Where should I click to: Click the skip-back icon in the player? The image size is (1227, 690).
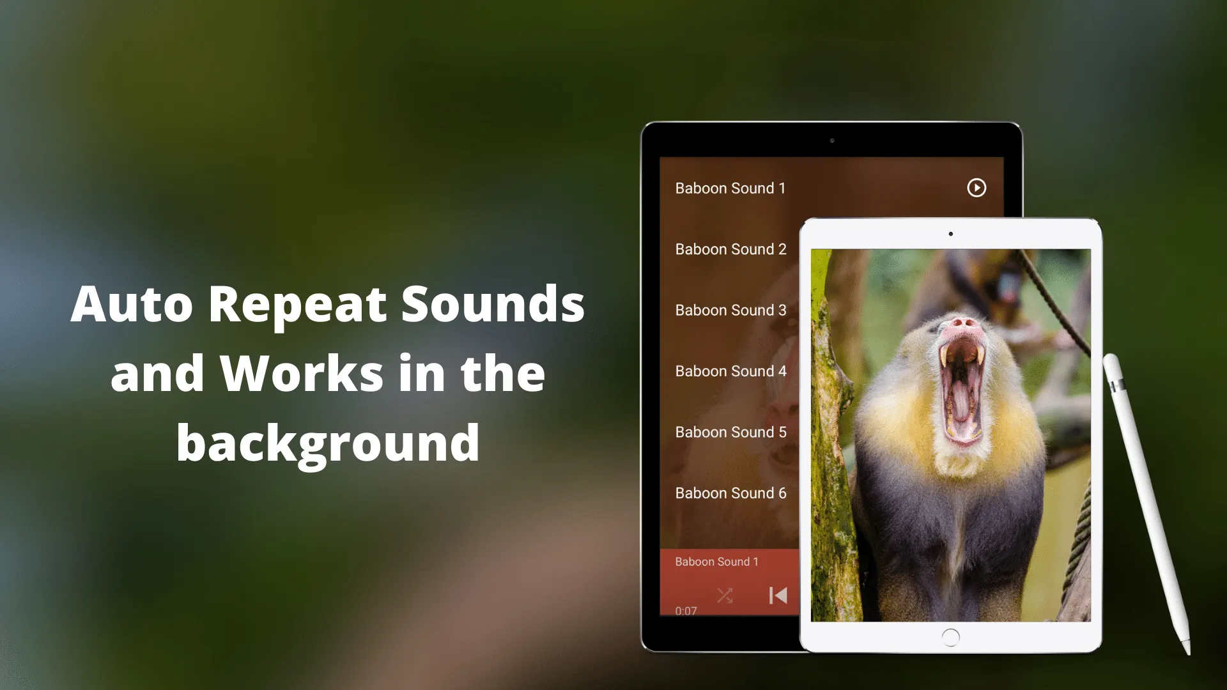pyautogui.click(x=776, y=595)
